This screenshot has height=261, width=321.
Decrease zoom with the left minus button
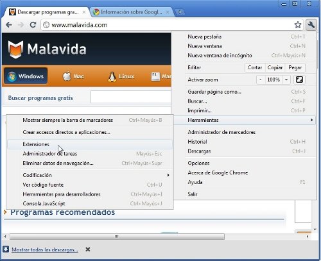point(261,80)
